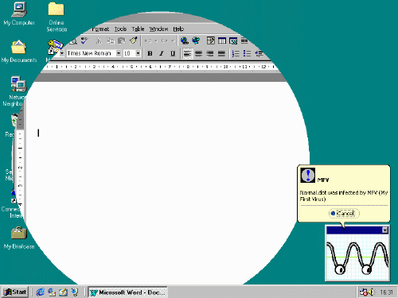Expand the font size dropdown arrow
Screen dimensions: 398x298
tap(138, 53)
